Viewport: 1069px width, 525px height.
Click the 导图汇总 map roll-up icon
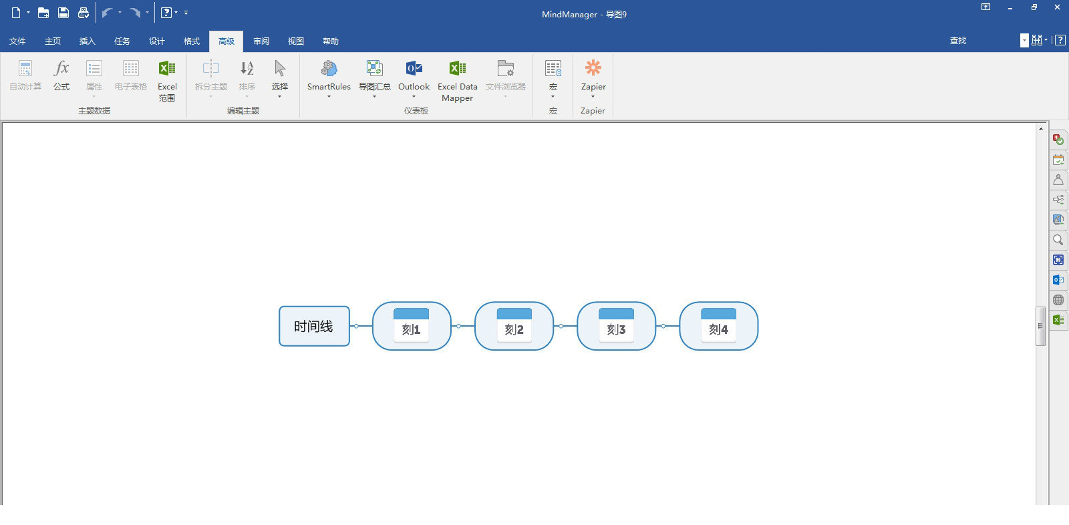point(375,69)
